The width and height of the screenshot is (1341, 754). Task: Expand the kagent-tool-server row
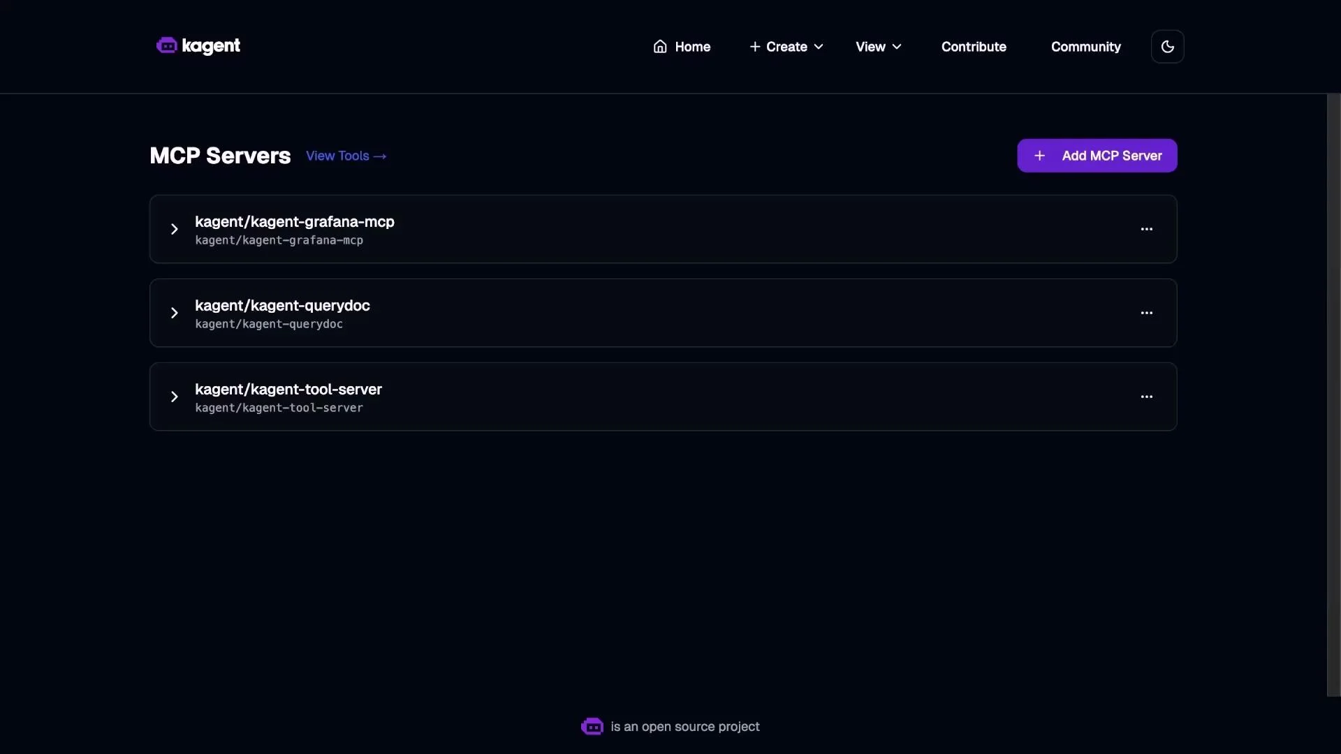[175, 397]
